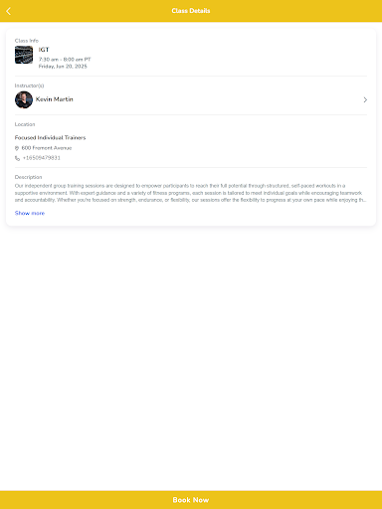Open the 600 Fremont Avenue address

tap(47, 148)
